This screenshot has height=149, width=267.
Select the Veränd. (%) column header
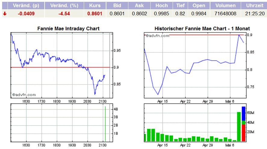[x=64, y=6]
